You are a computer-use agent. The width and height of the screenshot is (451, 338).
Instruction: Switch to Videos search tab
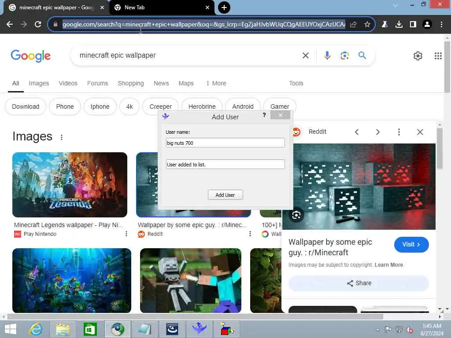(x=68, y=83)
